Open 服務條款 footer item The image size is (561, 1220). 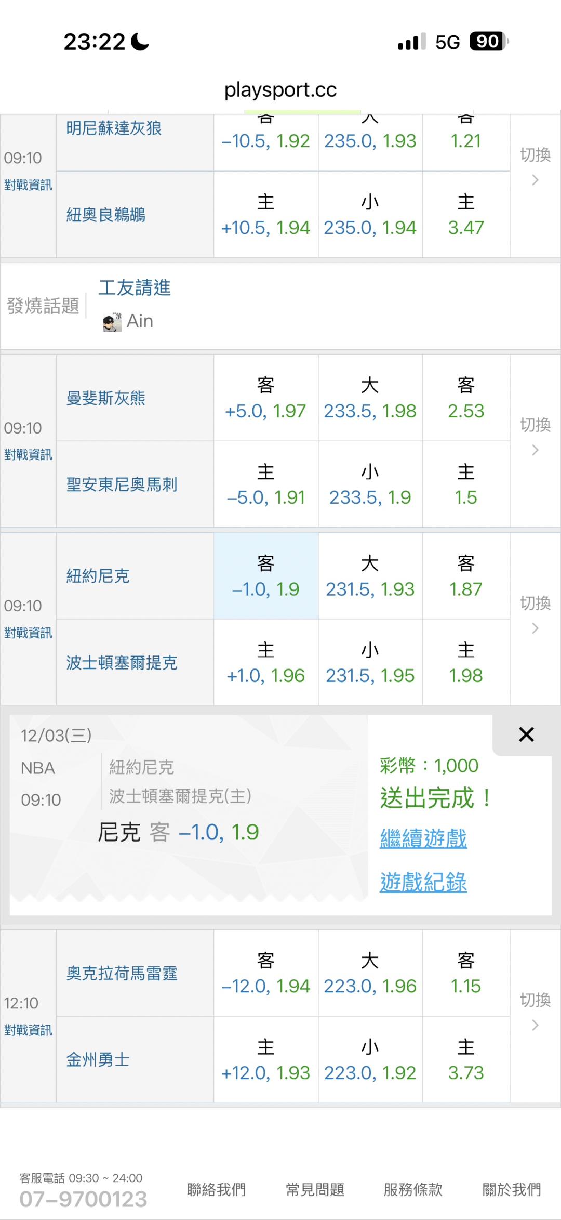point(413,1189)
